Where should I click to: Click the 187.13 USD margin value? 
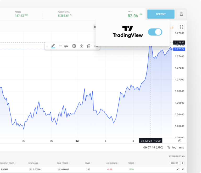(21, 16)
